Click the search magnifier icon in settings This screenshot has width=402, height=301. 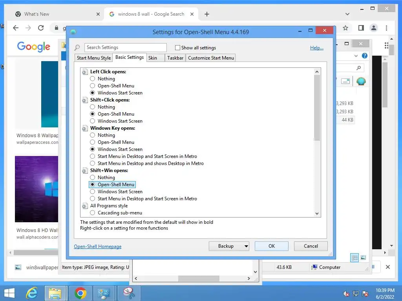pyautogui.click(x=77, y=47)
